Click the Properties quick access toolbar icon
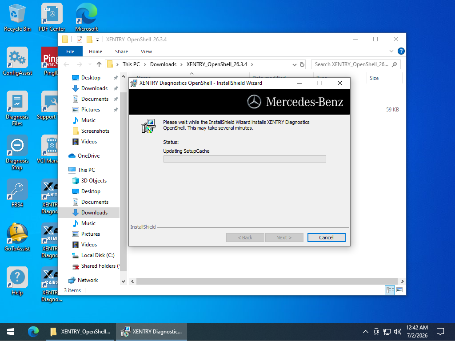The height and width of the screenshot is (341, 455). click(80, 40)
